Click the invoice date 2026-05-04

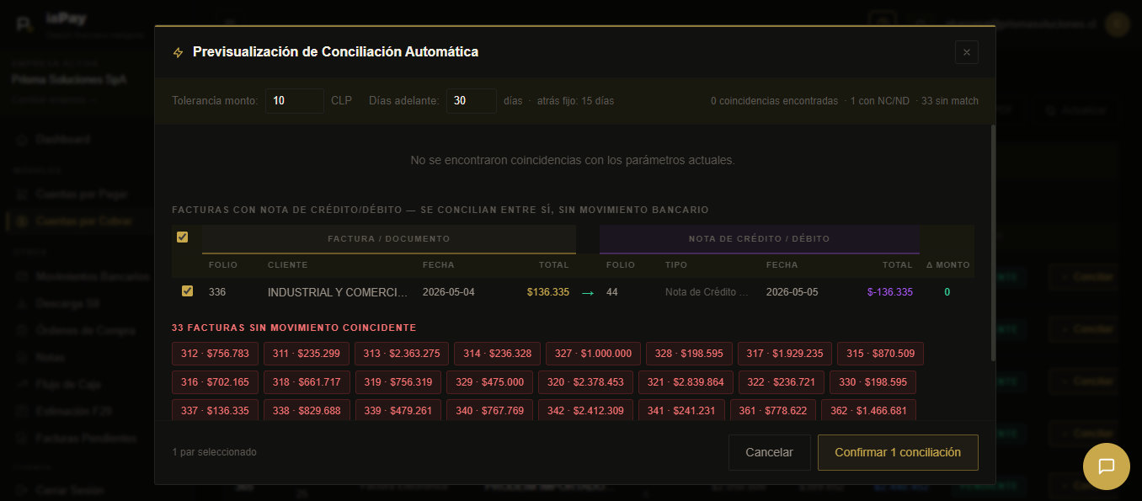point(449,292)
